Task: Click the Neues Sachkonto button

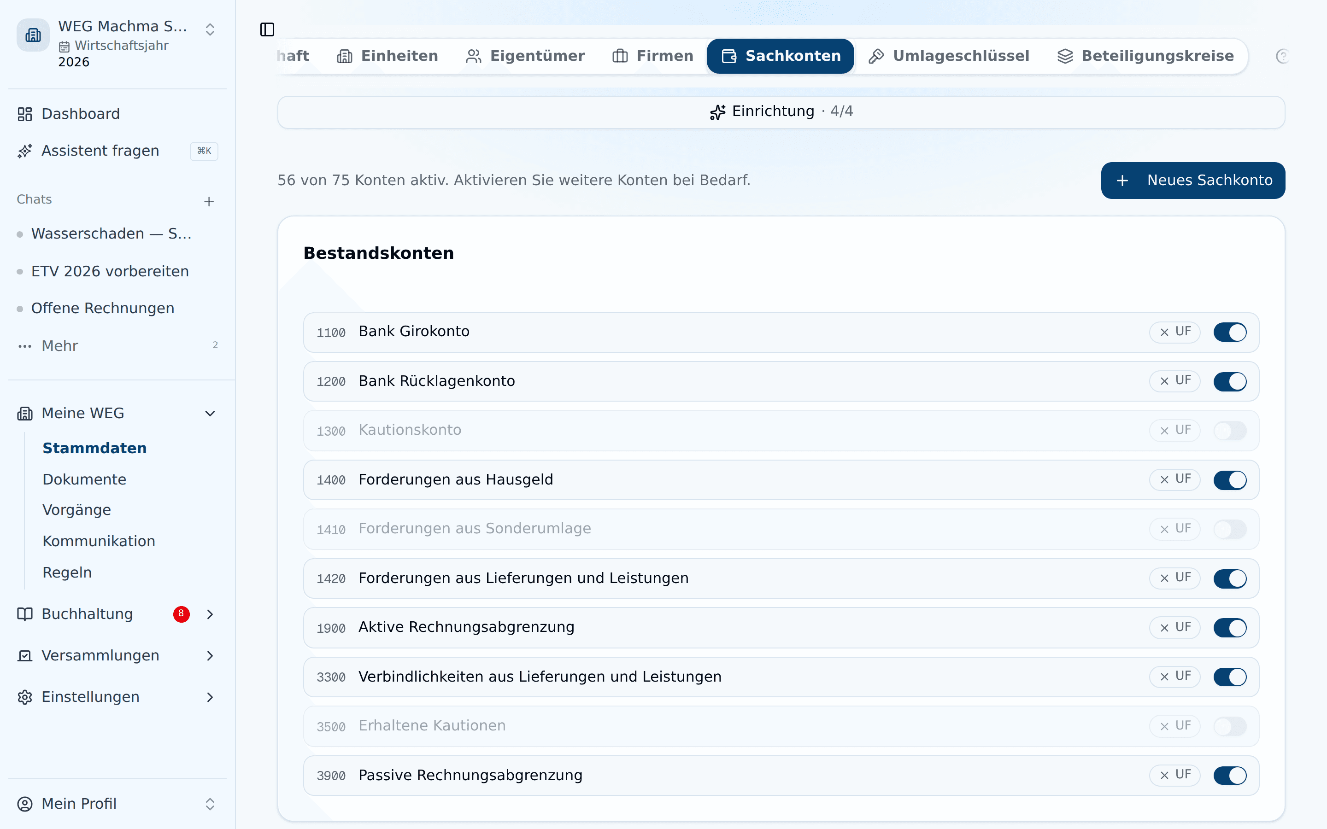Action: [1192, 181]
